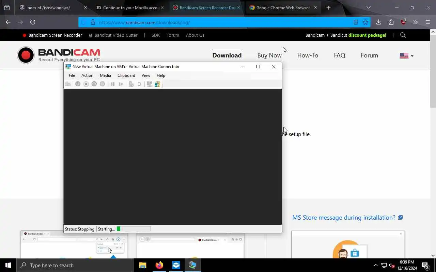
Task: Click Firefox icon in taskbar
Action: pyautogui.click(x=159, y=265)
